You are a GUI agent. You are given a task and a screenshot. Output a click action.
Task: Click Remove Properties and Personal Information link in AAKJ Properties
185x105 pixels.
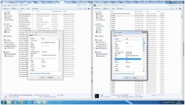tap(124, 74)
